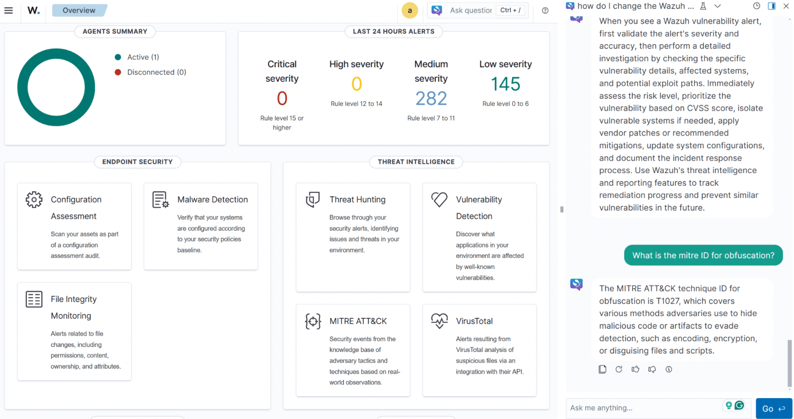Focus the 'Ask me anything' input field
The image size is (794, 419).
[643, 408]
